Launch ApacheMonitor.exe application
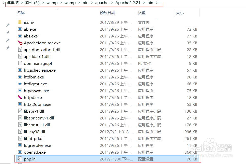 click(x=42, y=43)
